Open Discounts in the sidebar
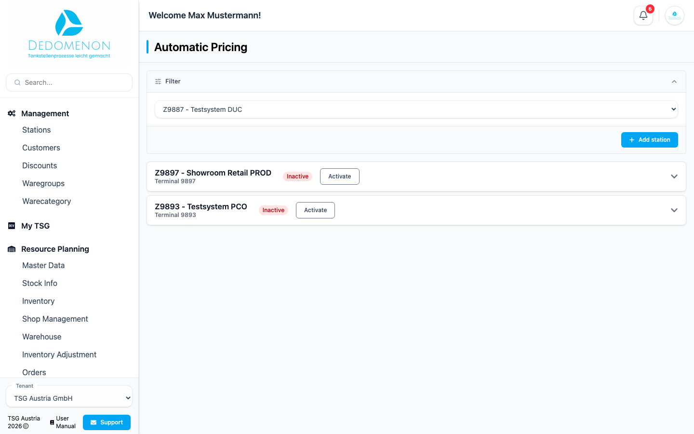Screen dimensions: 694x434 point(40,165)
